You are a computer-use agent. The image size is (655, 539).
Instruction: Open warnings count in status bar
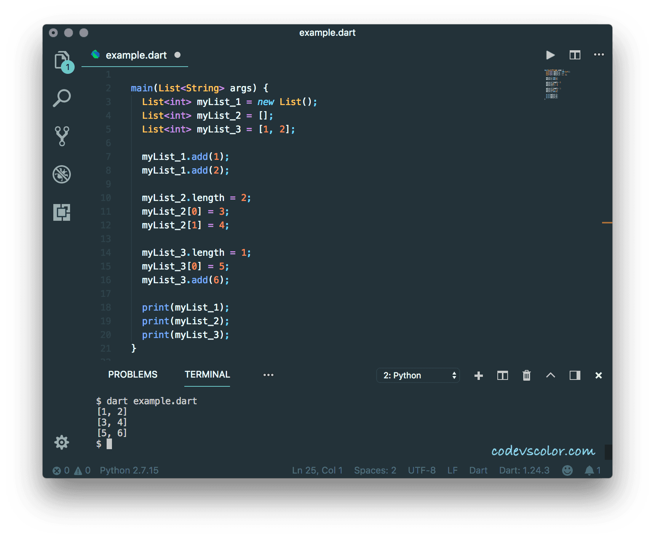pos(82,470)
